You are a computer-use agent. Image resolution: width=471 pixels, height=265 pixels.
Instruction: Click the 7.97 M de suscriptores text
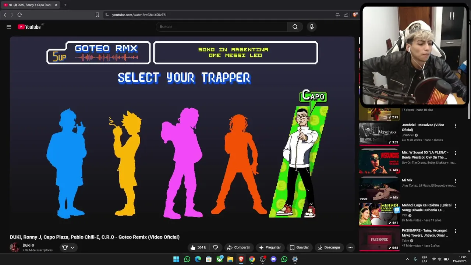[x=38, y=250]
